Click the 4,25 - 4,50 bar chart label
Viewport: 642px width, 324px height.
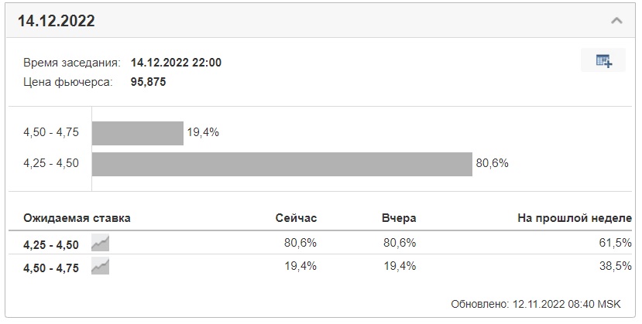pos(51,163)
